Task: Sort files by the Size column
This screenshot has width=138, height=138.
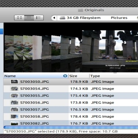Action: [x=79, y=76]
